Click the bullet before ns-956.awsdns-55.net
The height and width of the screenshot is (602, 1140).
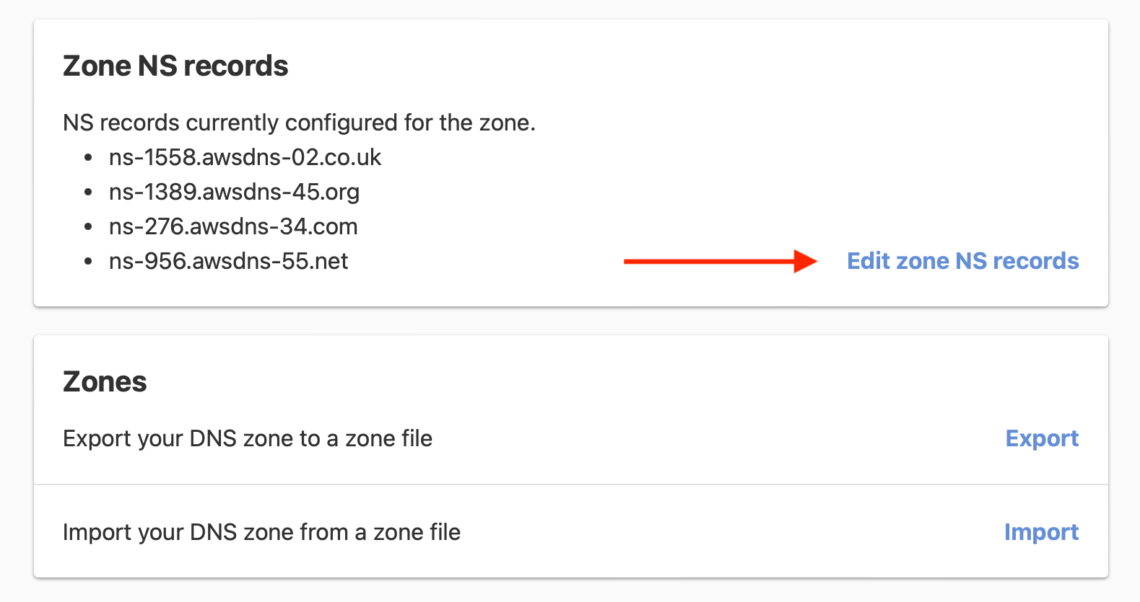[88, 261]
